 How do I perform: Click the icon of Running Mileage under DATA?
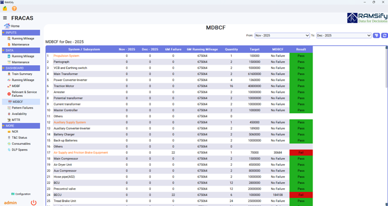9,56
